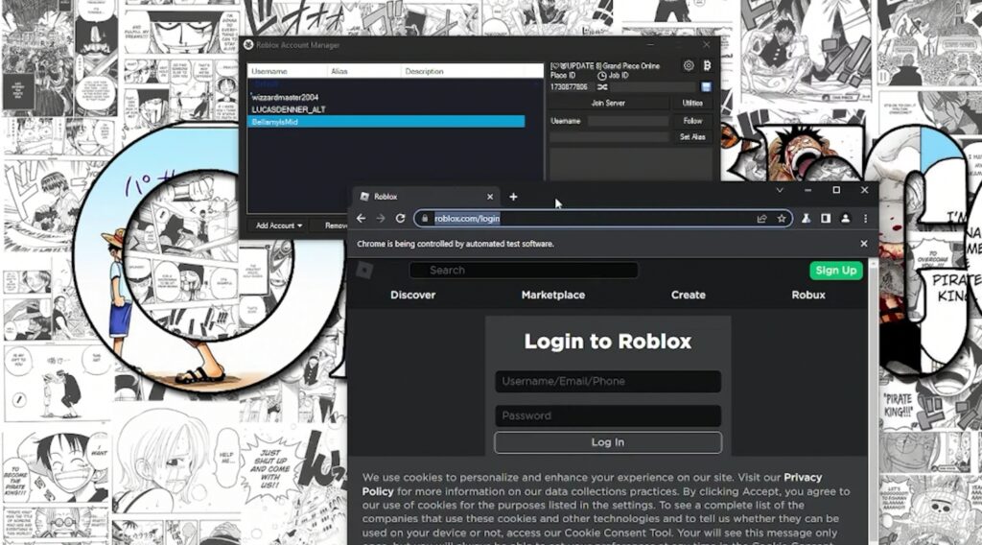Open the Robux nav item
Viewport: 982px width, 545px height.
(807, 296)
